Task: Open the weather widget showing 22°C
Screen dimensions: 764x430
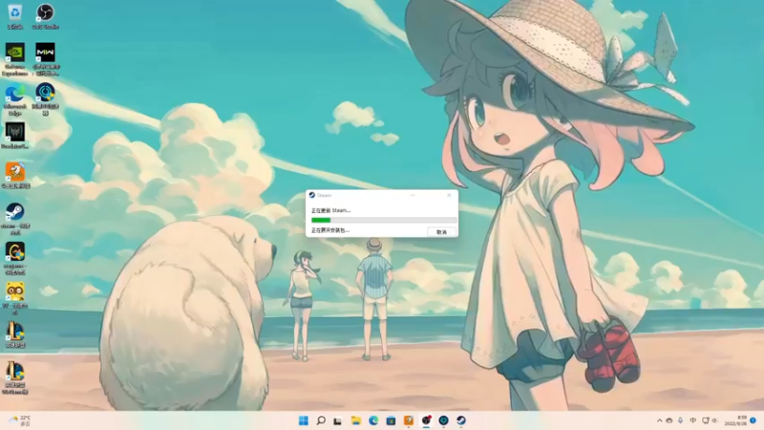Action: coord(20,420)
